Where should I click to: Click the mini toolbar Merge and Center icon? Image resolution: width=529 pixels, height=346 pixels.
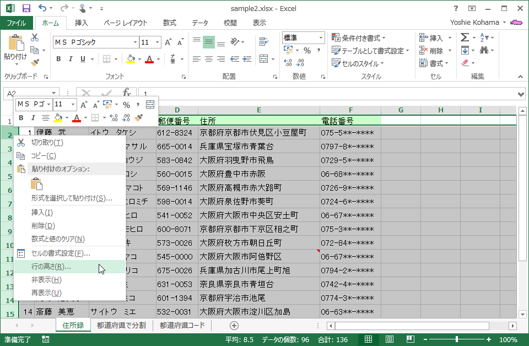click(x=150, y=105)
